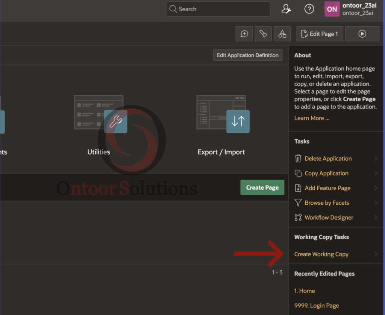Open the Utilities wrench icon tile

[115, 122]
